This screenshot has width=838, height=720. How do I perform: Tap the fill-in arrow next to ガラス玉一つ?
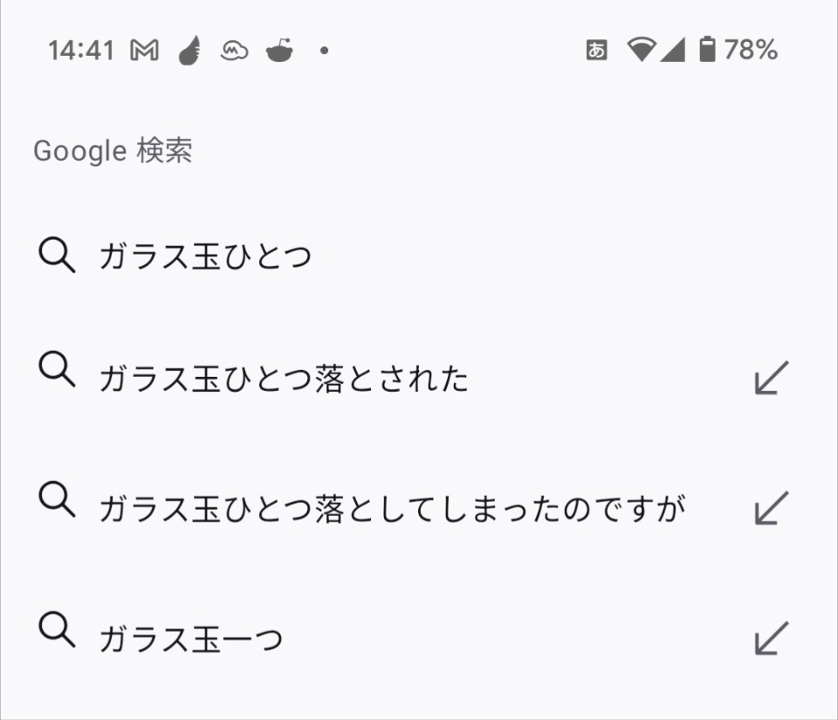[x=771, y=638]
